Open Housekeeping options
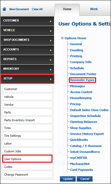Image resolution: width=111 pixels, height=184 pixels. coord(81,98)
